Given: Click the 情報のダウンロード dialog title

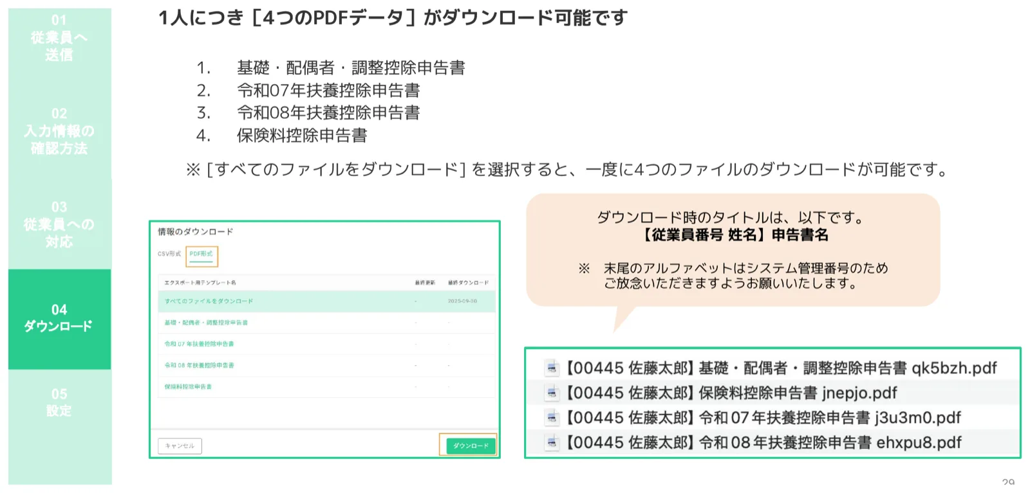Looking at the screenshot, I should 196,231.
